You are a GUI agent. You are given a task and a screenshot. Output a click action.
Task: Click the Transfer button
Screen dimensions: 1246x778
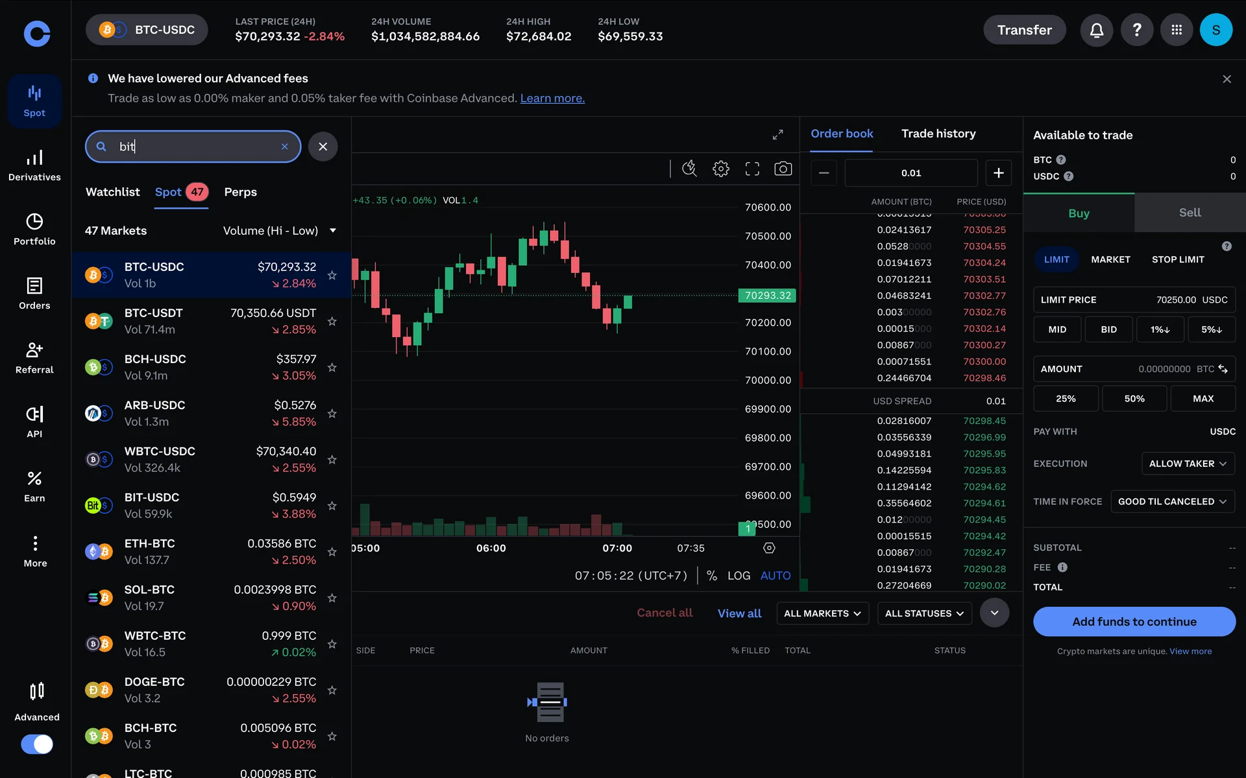[x=1024, y=30]
